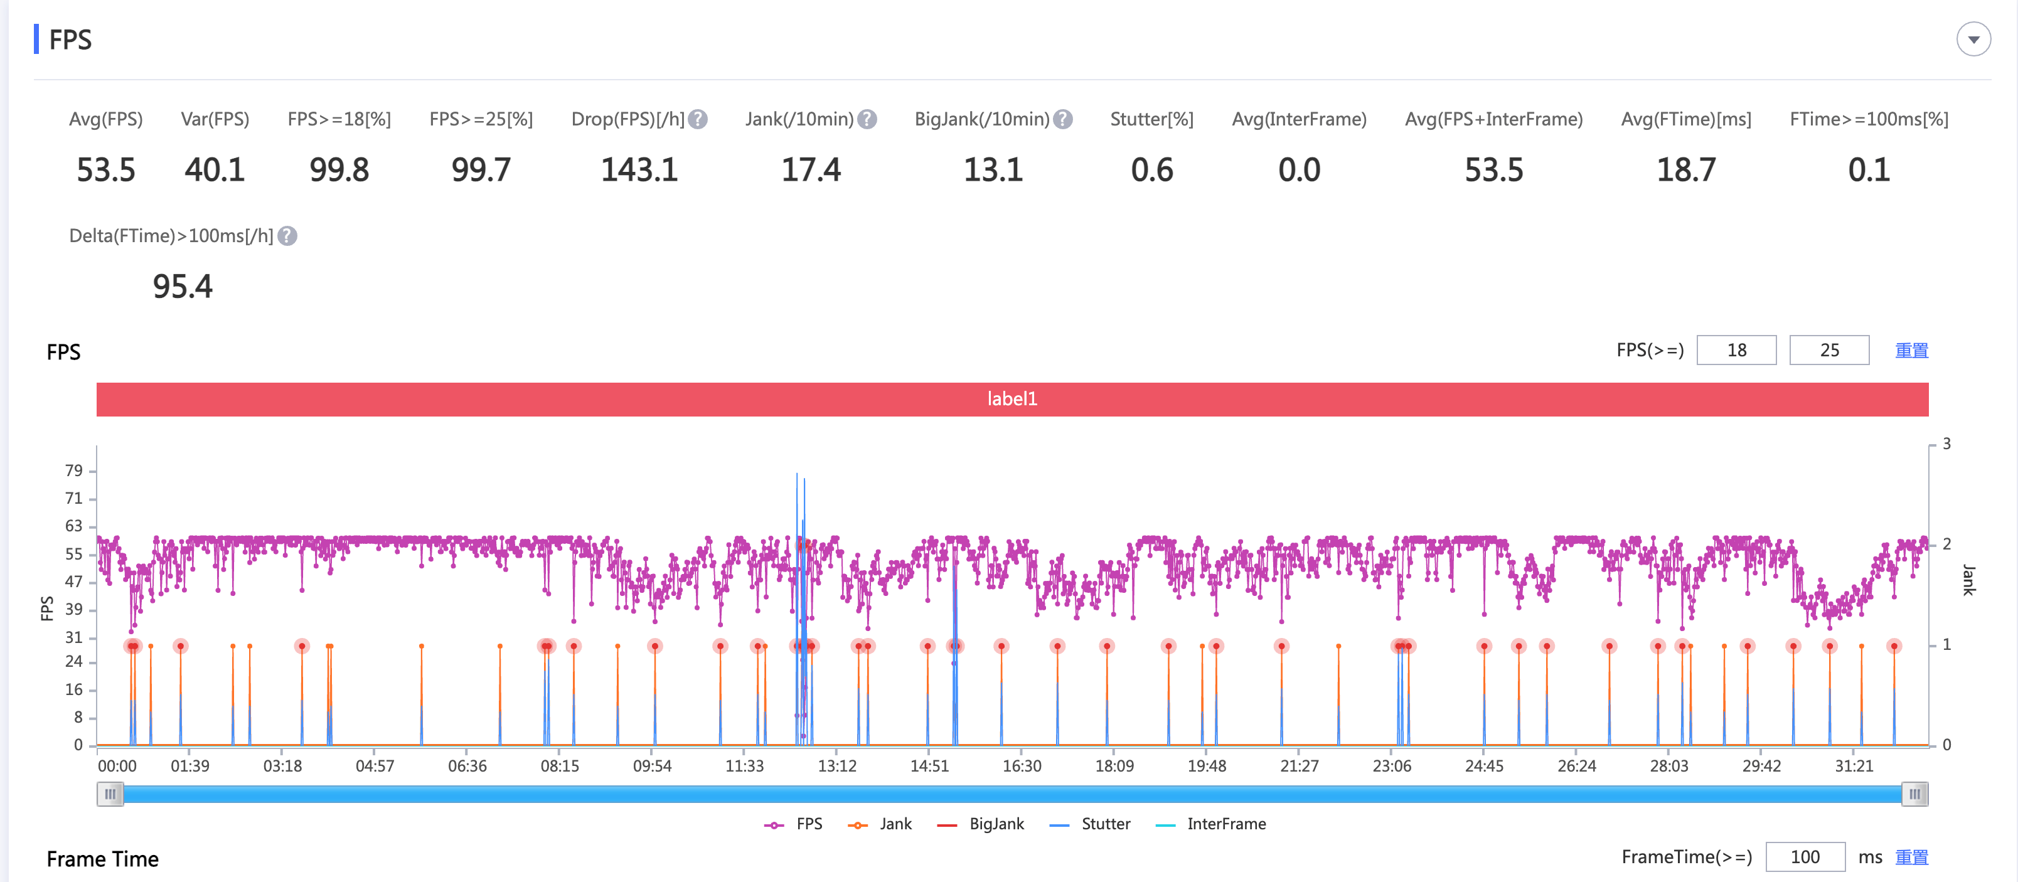Click the 13:12 time axis label
Screen dimensions: 2018x882
836,766
